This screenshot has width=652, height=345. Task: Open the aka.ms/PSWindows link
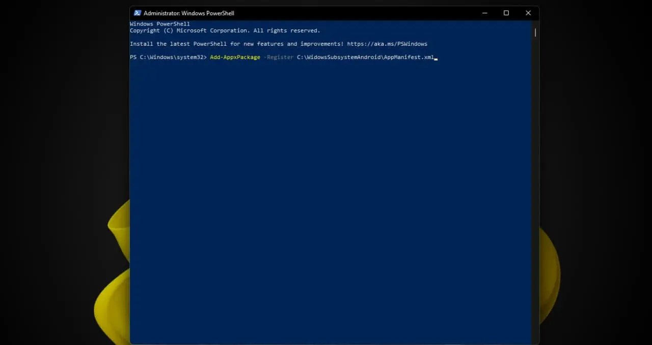(x=387, y=44)
